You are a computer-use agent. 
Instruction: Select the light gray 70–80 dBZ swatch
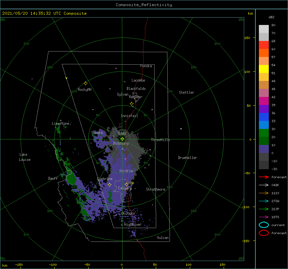click(264, 29)
